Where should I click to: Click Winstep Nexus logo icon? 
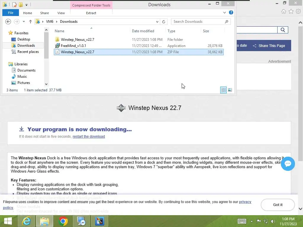[x=121, y=108]
